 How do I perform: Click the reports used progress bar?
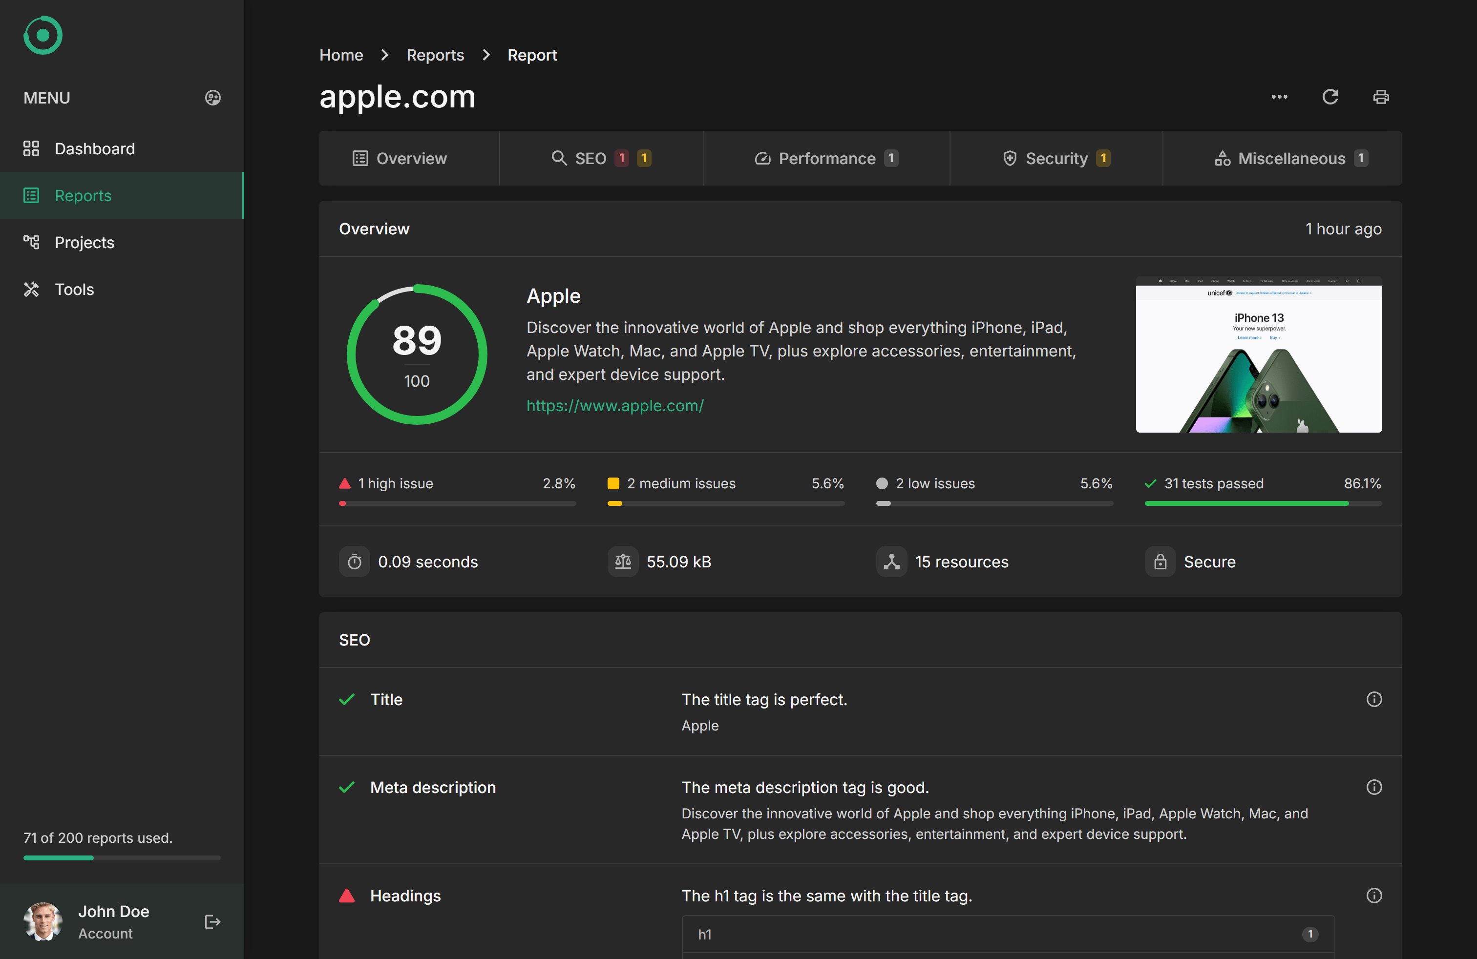tap(122, 858)
